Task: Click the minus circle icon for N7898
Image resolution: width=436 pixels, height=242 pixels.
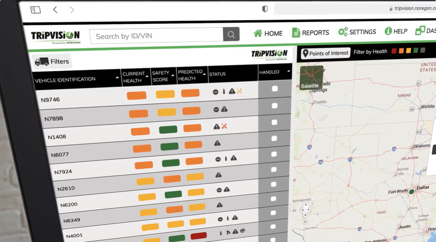Action: click(x=216, y=110)
